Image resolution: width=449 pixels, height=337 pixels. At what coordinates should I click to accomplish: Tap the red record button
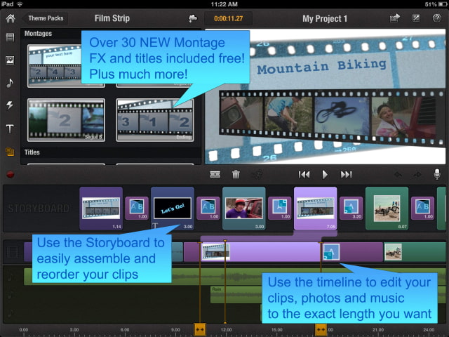(x=11, y=175)
